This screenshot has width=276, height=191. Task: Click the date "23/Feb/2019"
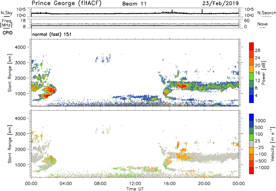pyautogui.click(x=220, y=3)
